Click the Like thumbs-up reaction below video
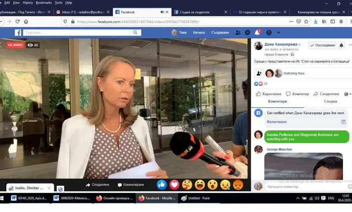Screen dimensions: 352x212 point(162,184)
